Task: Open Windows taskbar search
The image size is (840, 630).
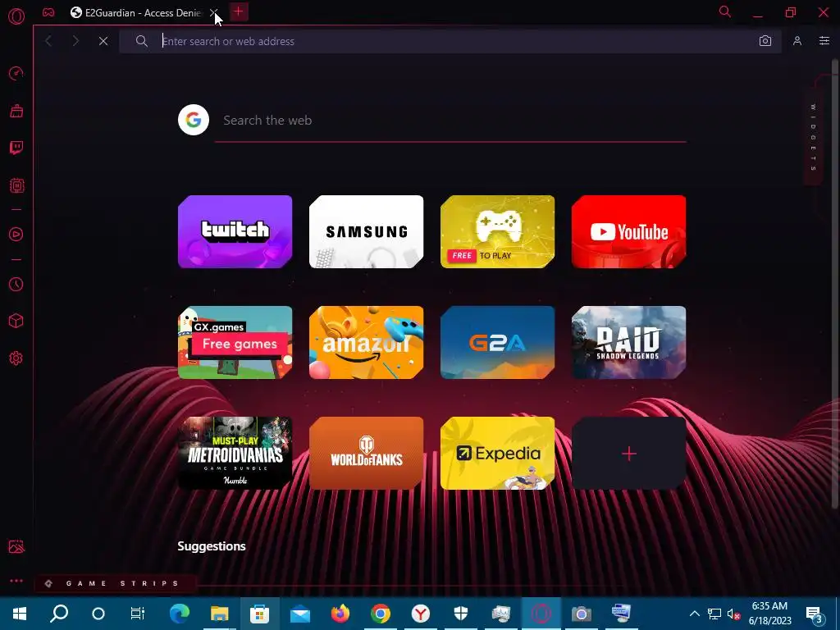Action: (59, 614)
